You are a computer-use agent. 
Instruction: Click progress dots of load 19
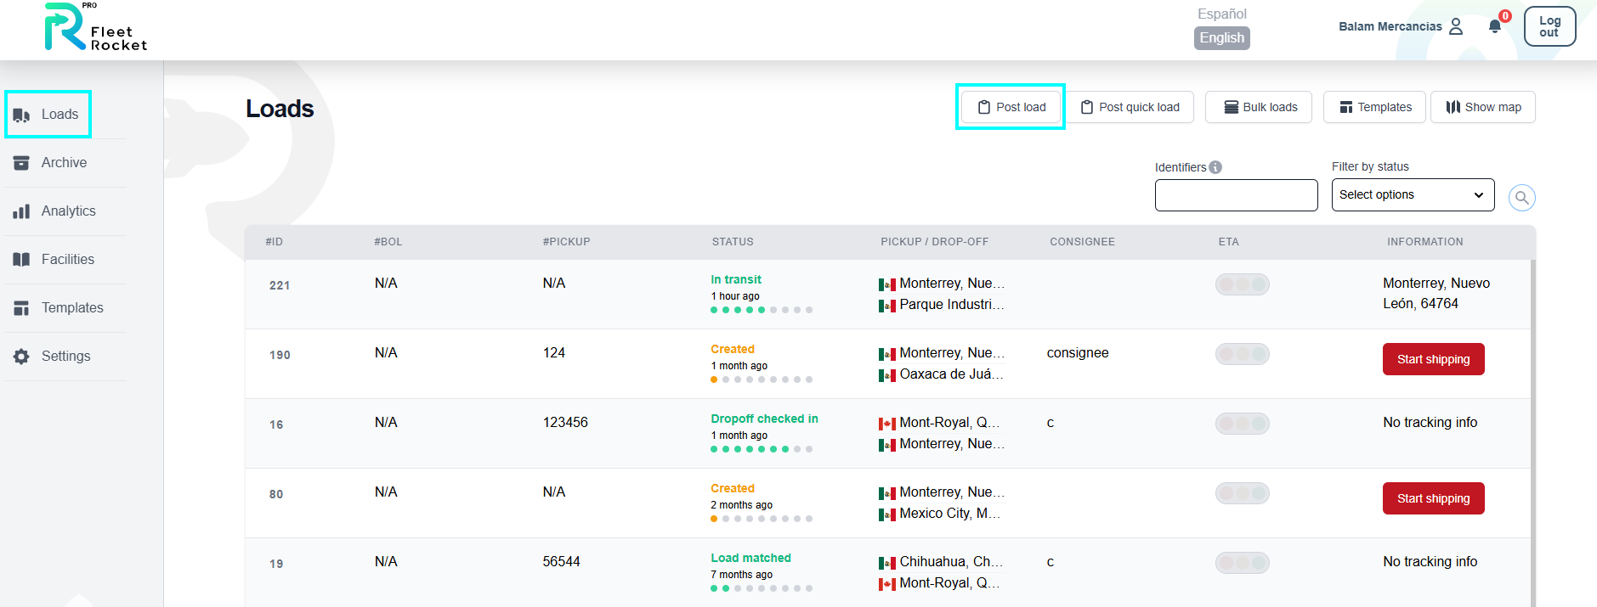762,588
